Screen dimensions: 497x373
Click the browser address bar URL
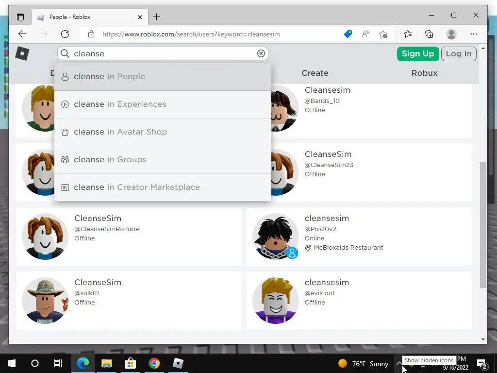click(x=191, y=34)
